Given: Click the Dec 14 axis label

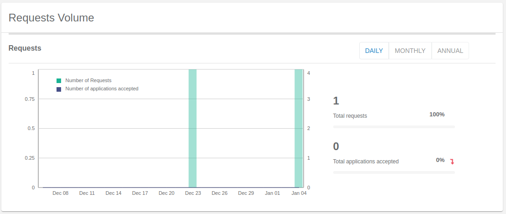Looking at the screenshot, I should click(114, 193).
